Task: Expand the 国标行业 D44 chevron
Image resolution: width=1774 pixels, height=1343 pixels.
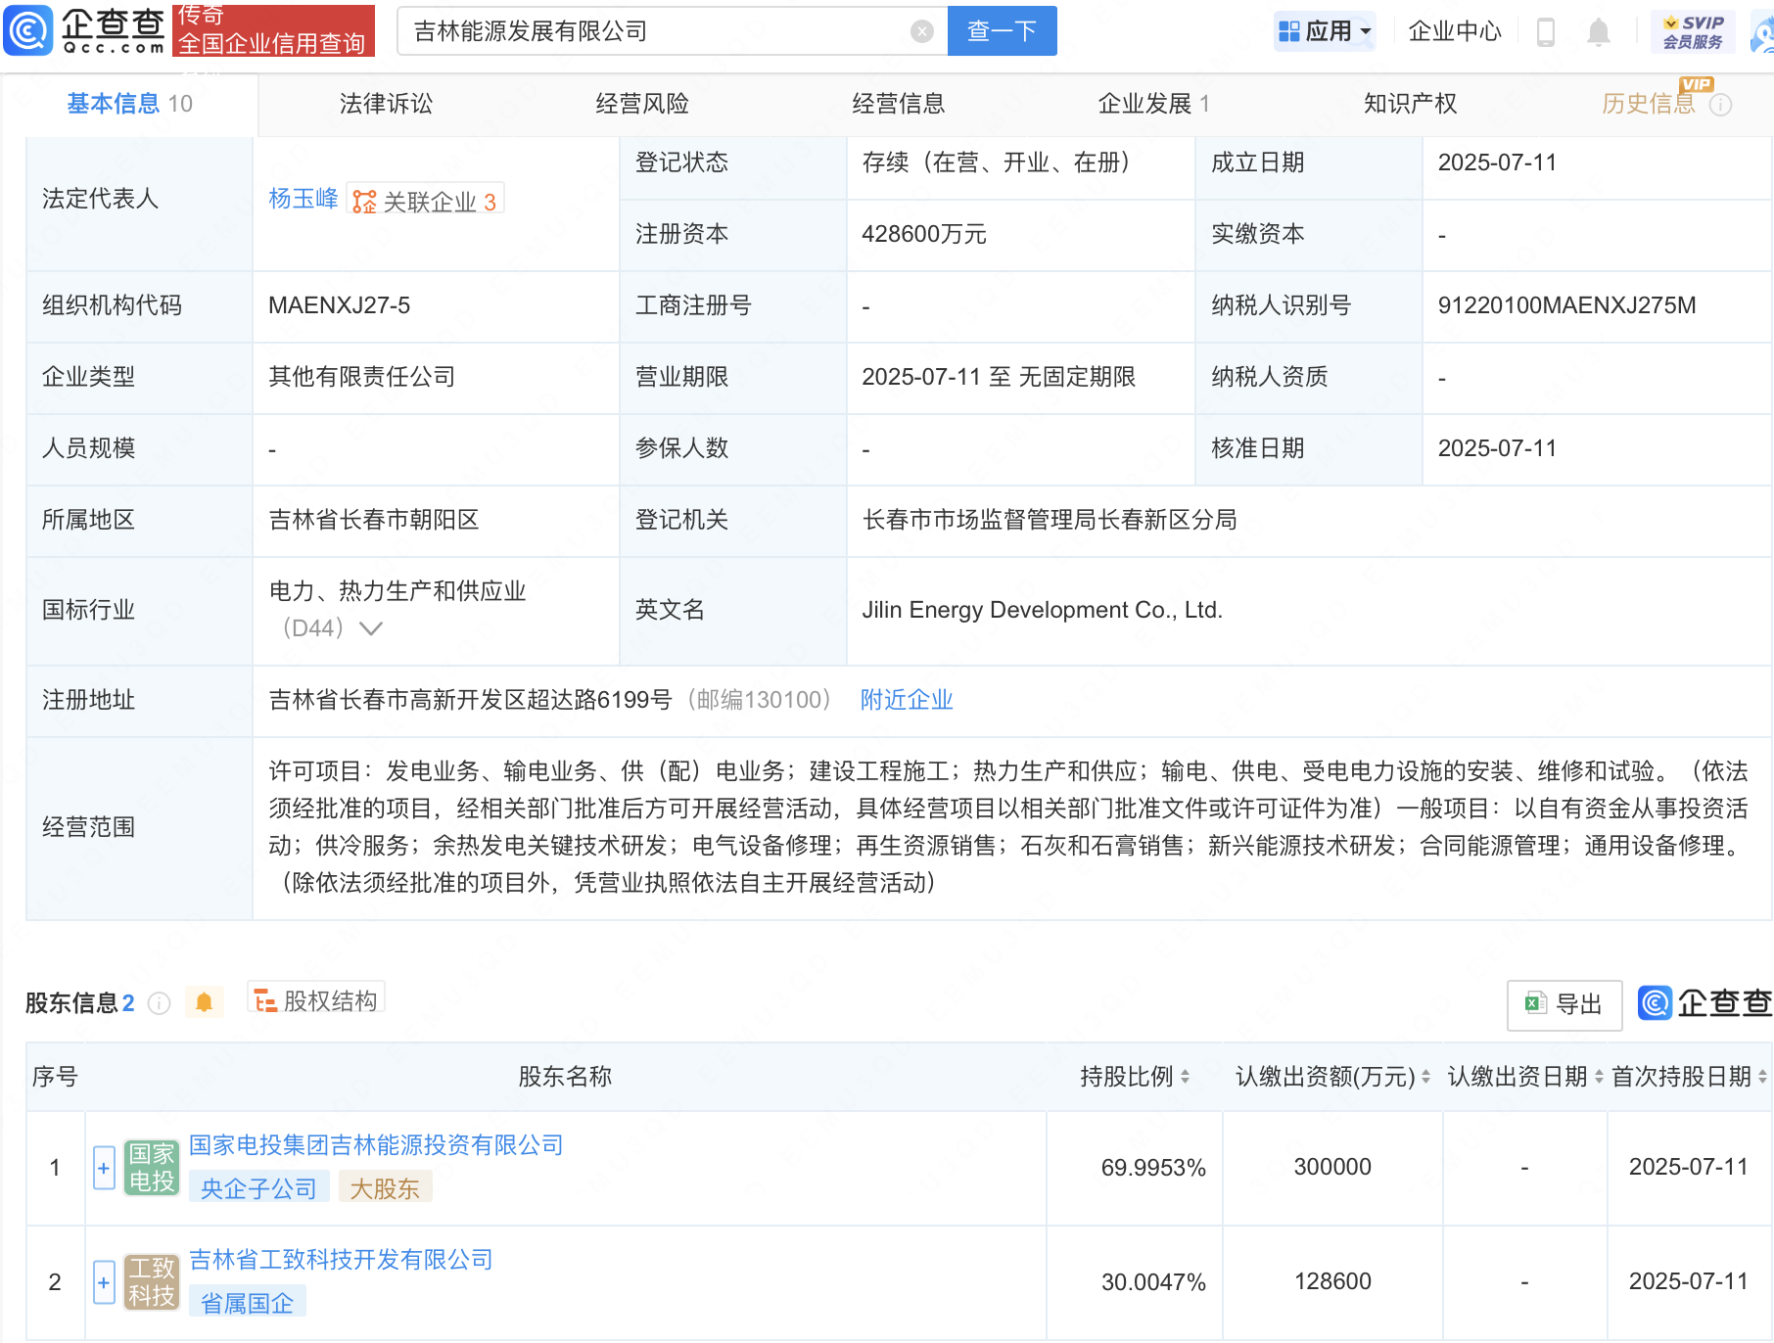Action: coord(371,628)
